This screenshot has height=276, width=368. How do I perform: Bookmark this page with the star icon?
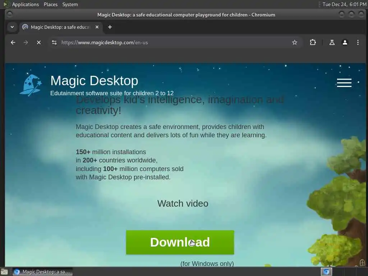click(x=295, y=42)
